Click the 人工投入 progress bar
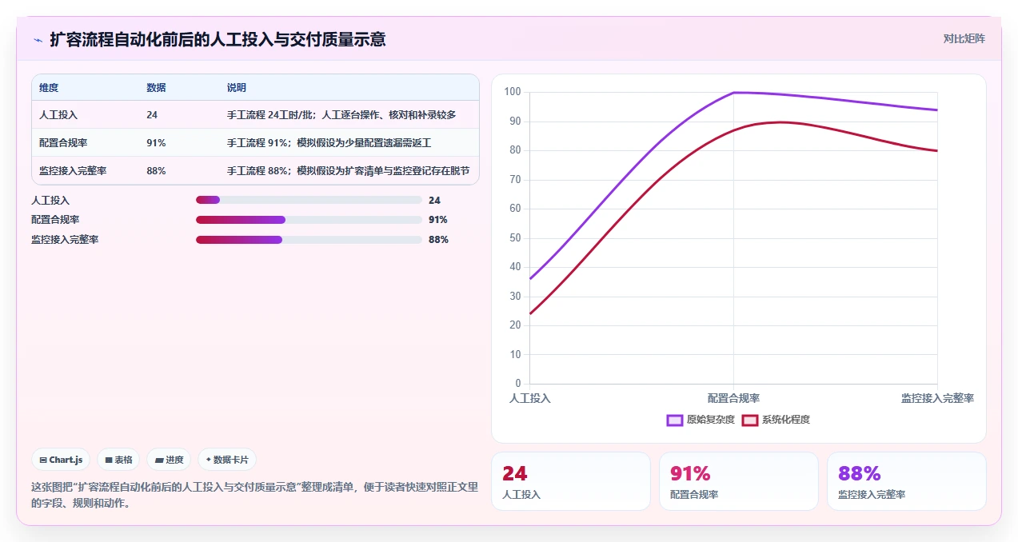The width and height of the screenshot is (1018, 542). click(x=309, y=201)
